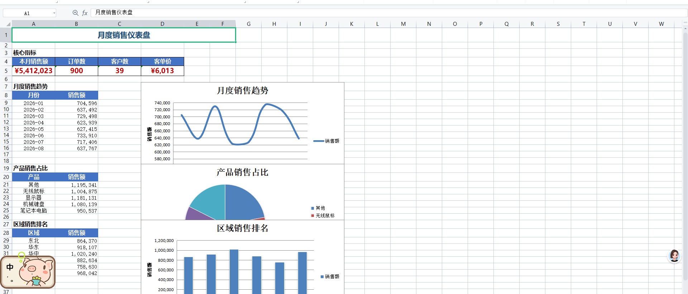
Task: Select the 918,107 sales cell
Action: click(x=77, y=247)
